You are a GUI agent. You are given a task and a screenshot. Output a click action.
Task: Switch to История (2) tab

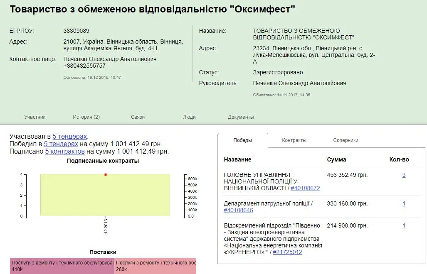[86, 117]
